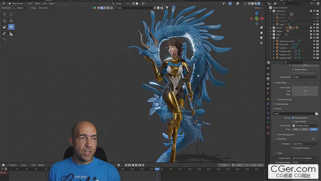321x181 pixels.
Task: Enable the Stereoscopy checkbox
Action: coord(276,104)
